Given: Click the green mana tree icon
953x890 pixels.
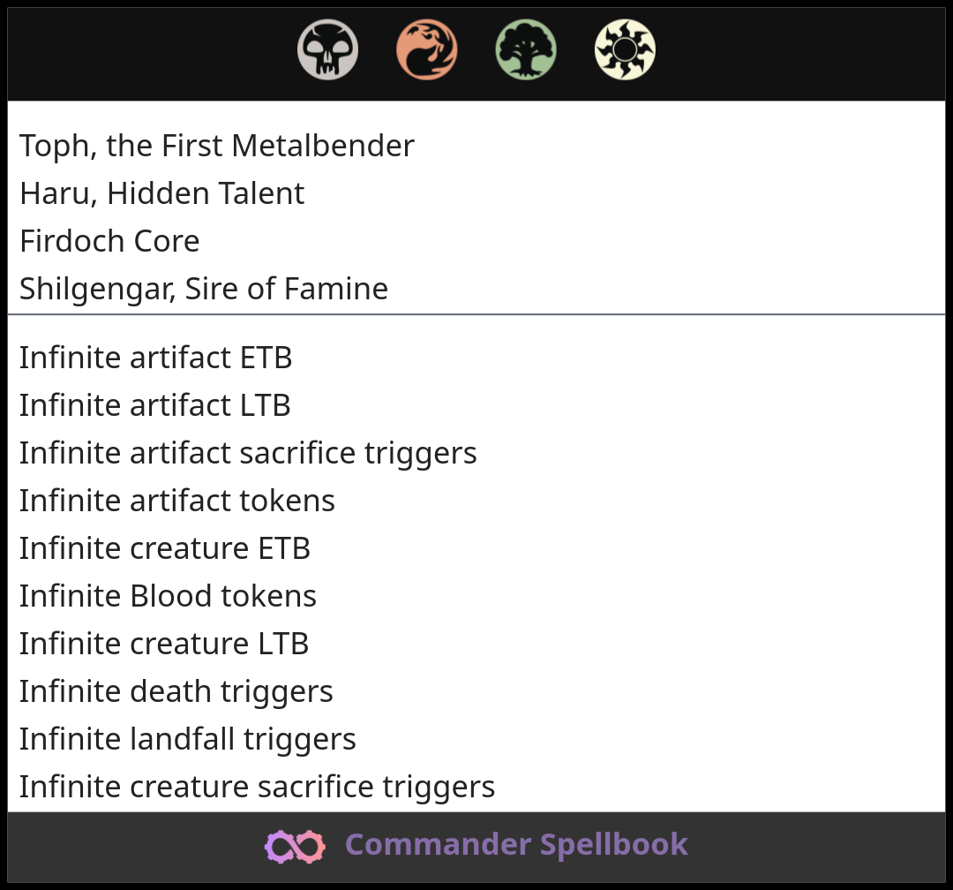Looking at the screenshot, I should (x=526, y=49).
